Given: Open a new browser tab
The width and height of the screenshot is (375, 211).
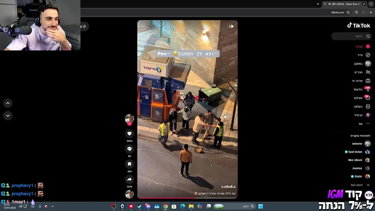Looking at the screenshot, I should tap(318, 4).
